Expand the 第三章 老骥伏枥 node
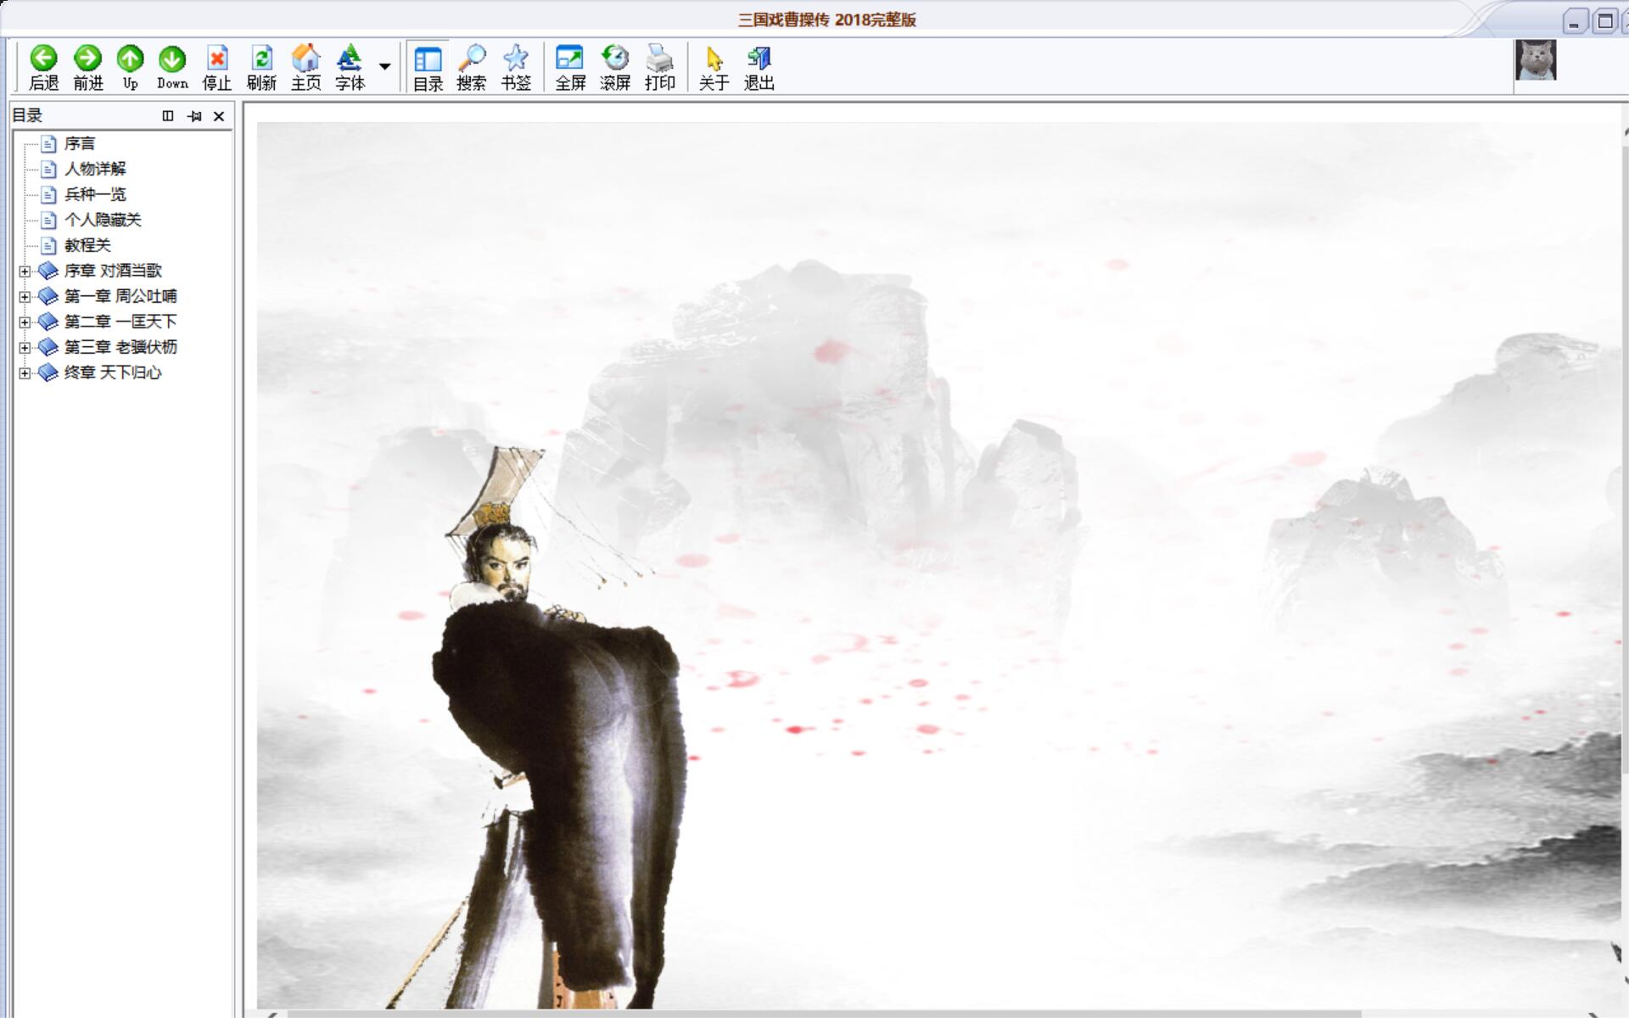The image size is (1629, 1018). pyautogui.click(x=25, y=348)
